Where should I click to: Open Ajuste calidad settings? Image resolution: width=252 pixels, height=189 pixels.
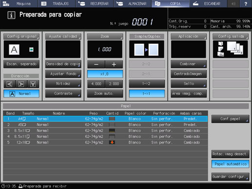click(63, 37)
